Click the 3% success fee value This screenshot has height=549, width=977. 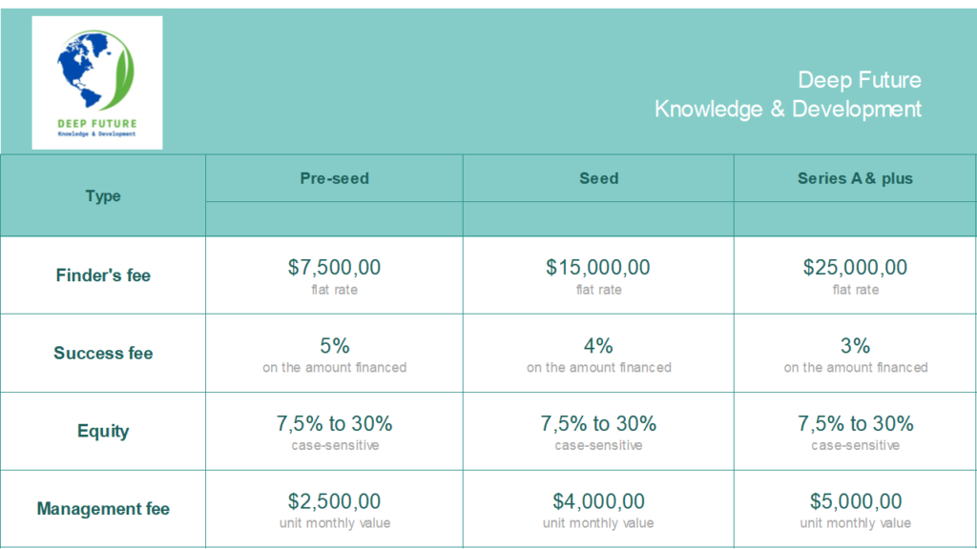(855, 346)
